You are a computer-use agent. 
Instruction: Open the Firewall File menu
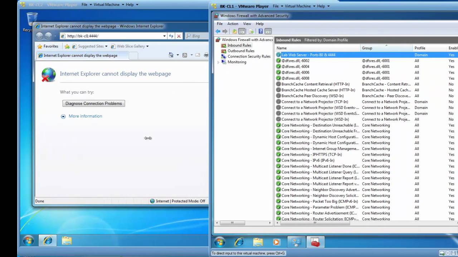tap(220, 24)
